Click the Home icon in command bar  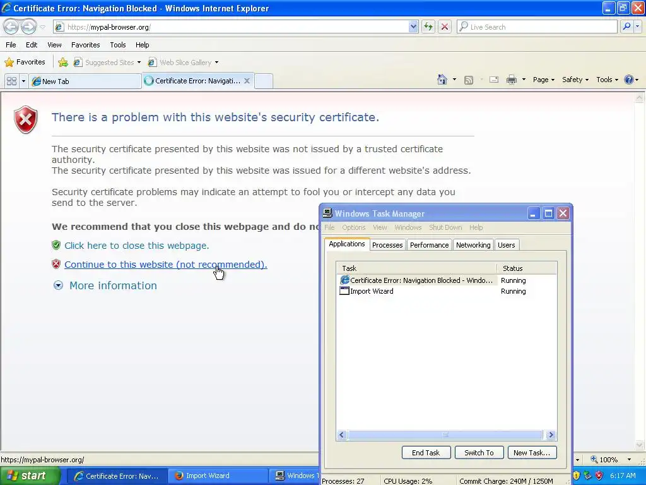coord(442,80)
